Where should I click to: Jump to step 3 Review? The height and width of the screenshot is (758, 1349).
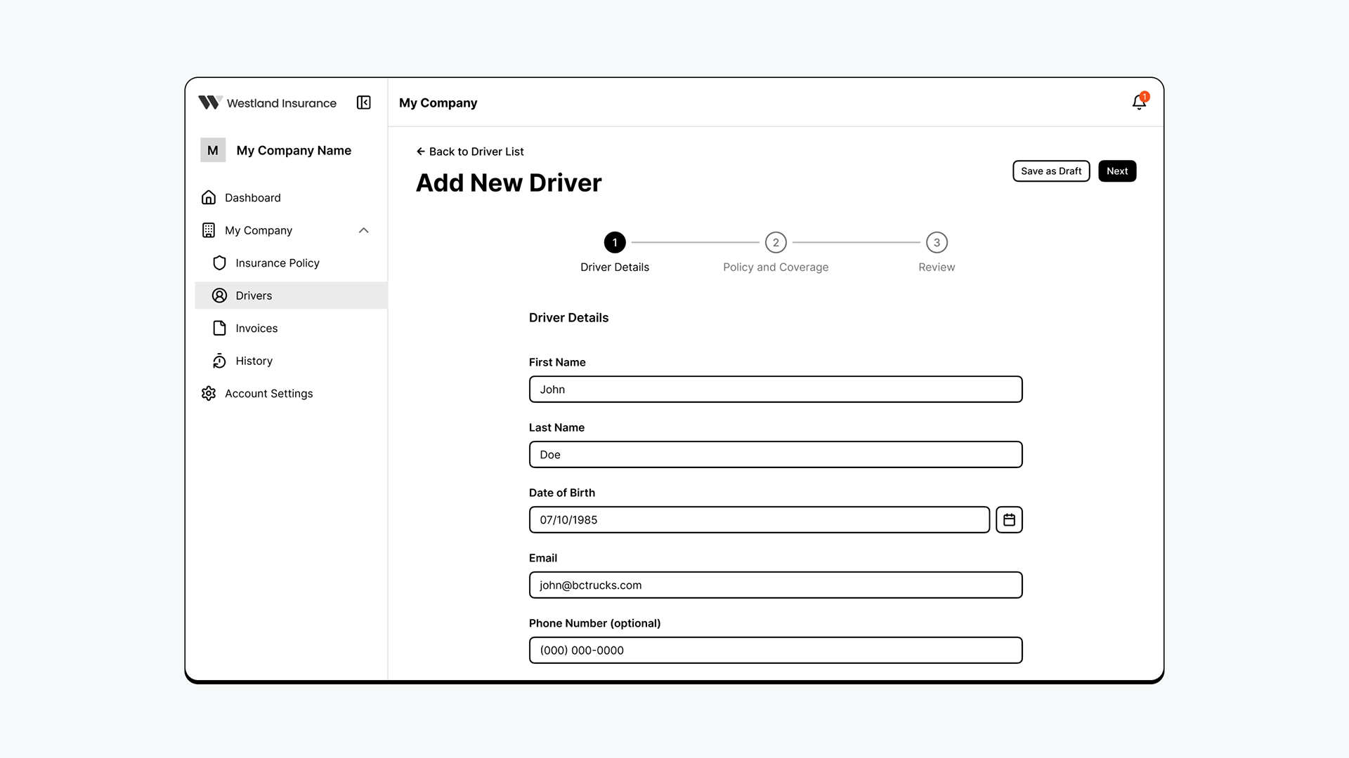click(937, 243)
